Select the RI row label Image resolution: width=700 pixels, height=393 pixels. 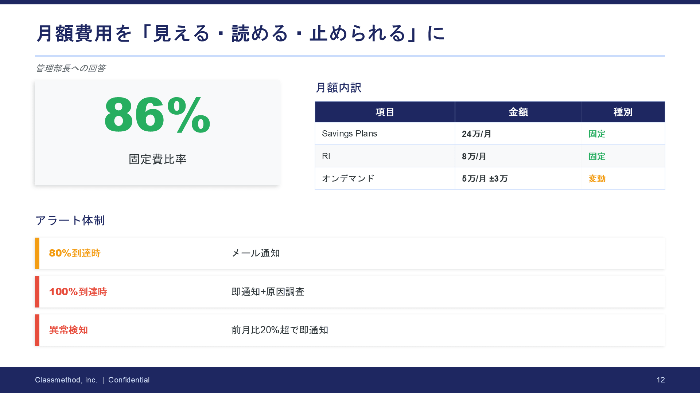coord(326,156)
